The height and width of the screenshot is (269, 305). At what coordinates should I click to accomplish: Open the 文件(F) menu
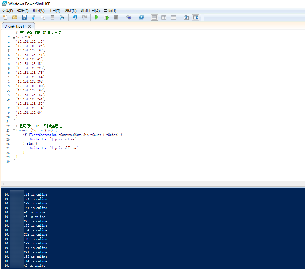(x=7, y=11)
